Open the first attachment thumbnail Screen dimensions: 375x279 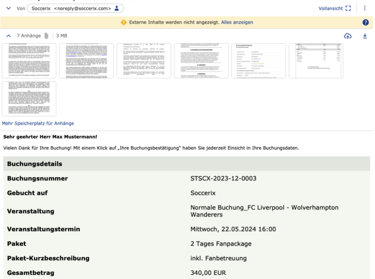(x=29, y=61)
